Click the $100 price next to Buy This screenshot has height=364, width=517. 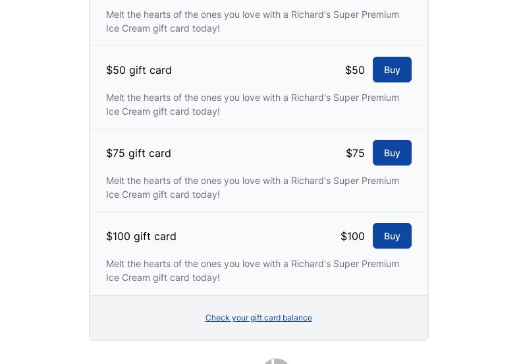point(352,236)
